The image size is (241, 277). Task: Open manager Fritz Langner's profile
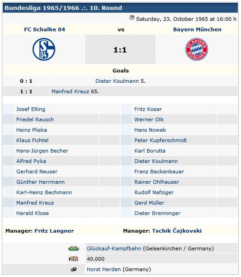tap(54, 231)
